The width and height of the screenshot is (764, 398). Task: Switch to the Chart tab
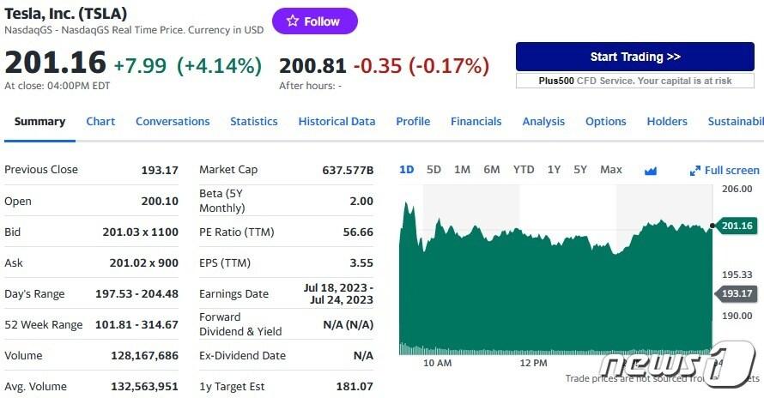click(x=100, y=122)
